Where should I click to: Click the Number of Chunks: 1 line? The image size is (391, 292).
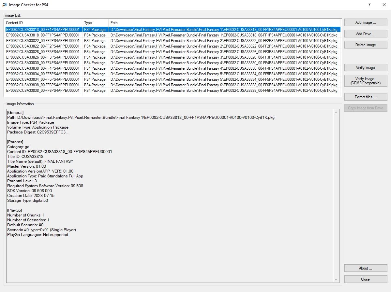click(26, 215)
